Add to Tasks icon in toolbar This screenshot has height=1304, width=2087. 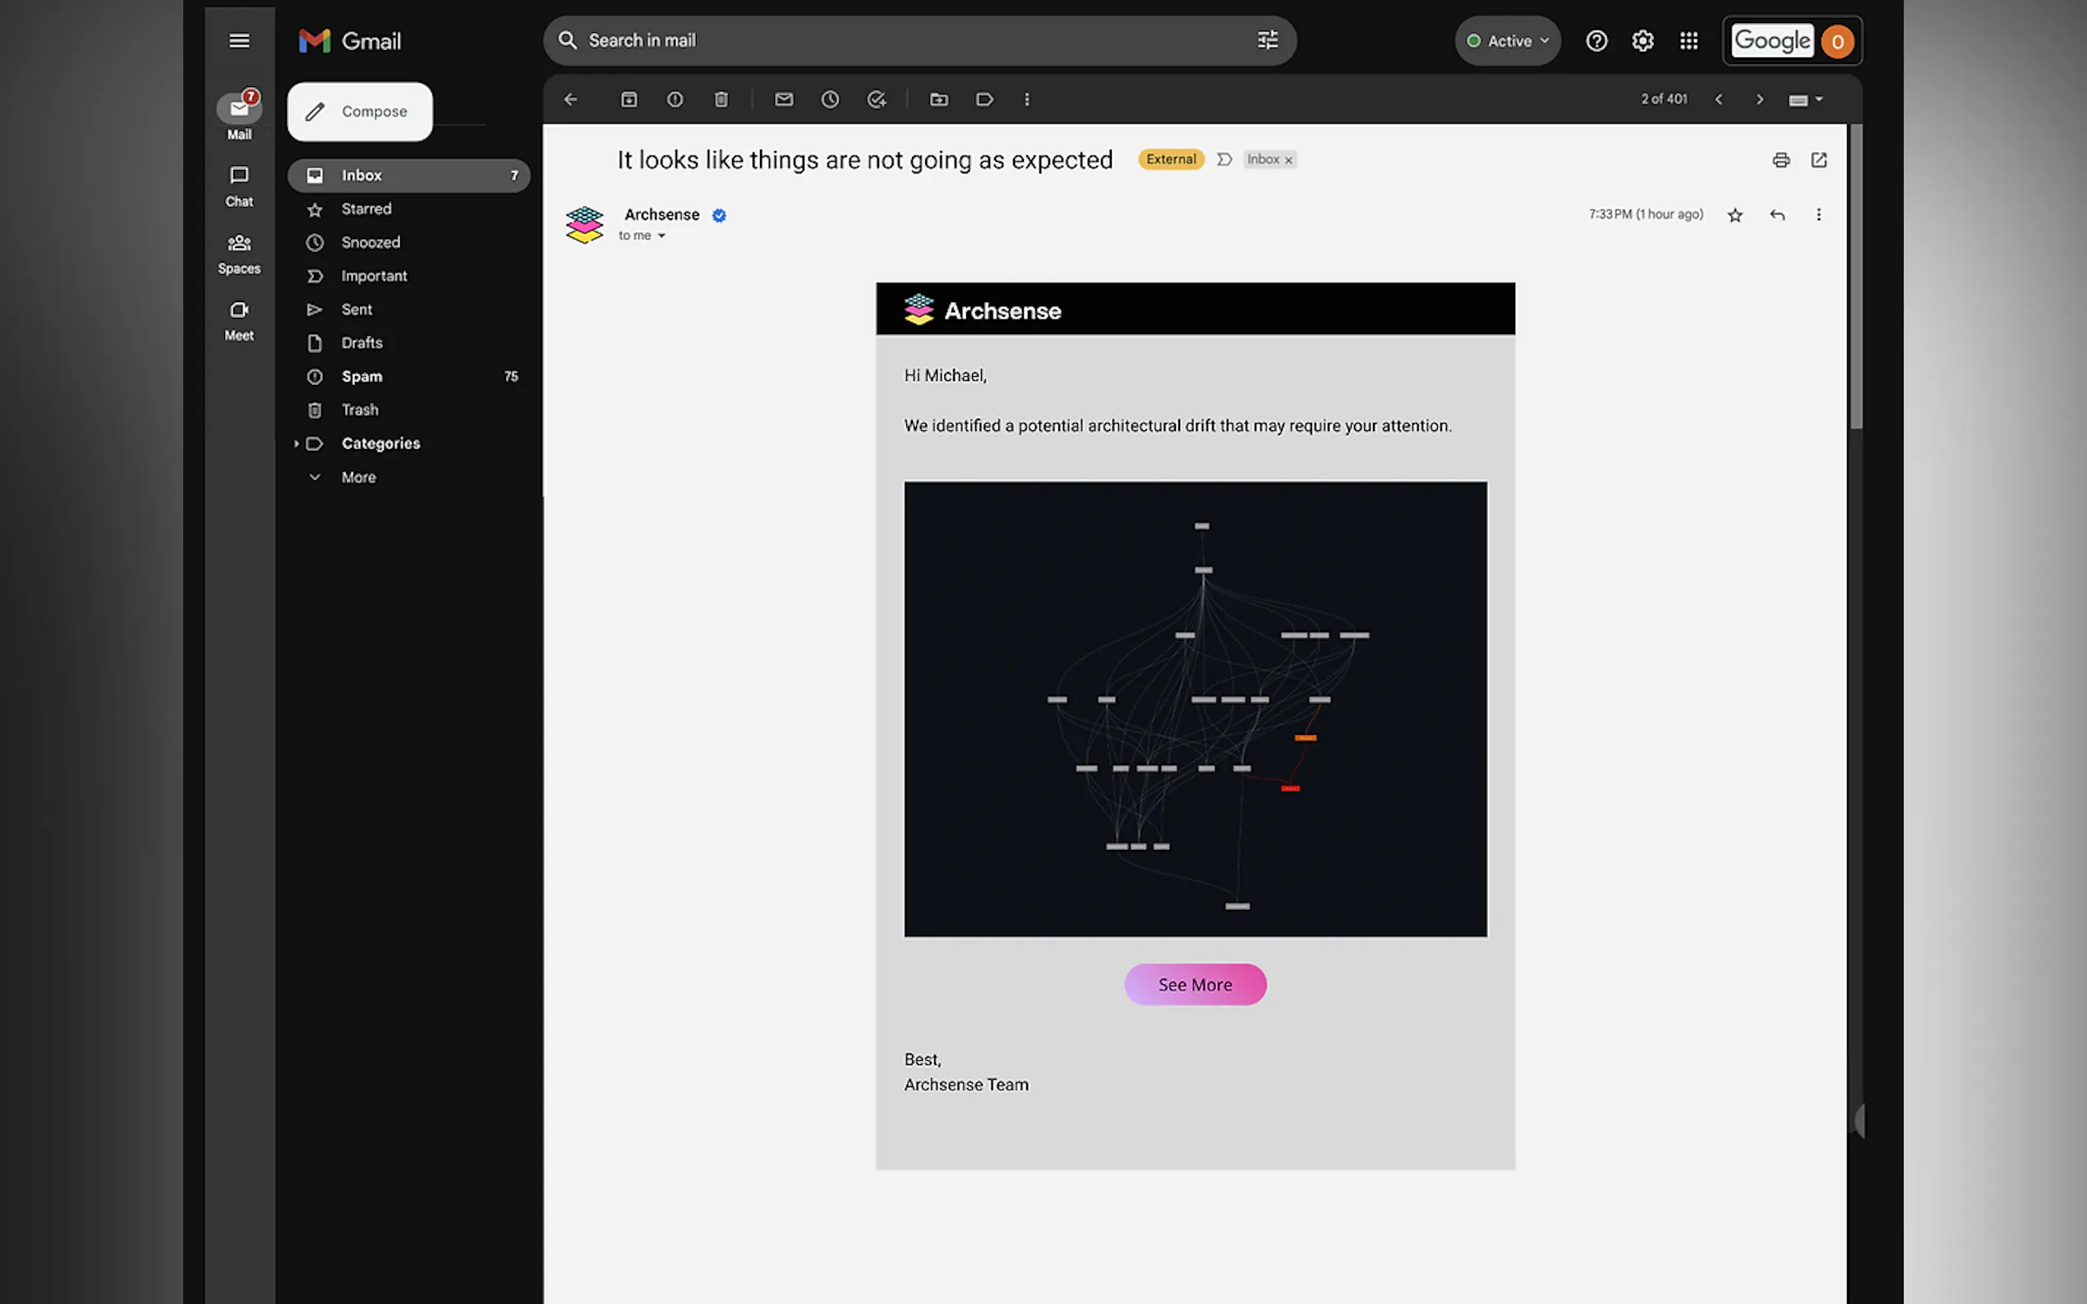pos(877,99)
